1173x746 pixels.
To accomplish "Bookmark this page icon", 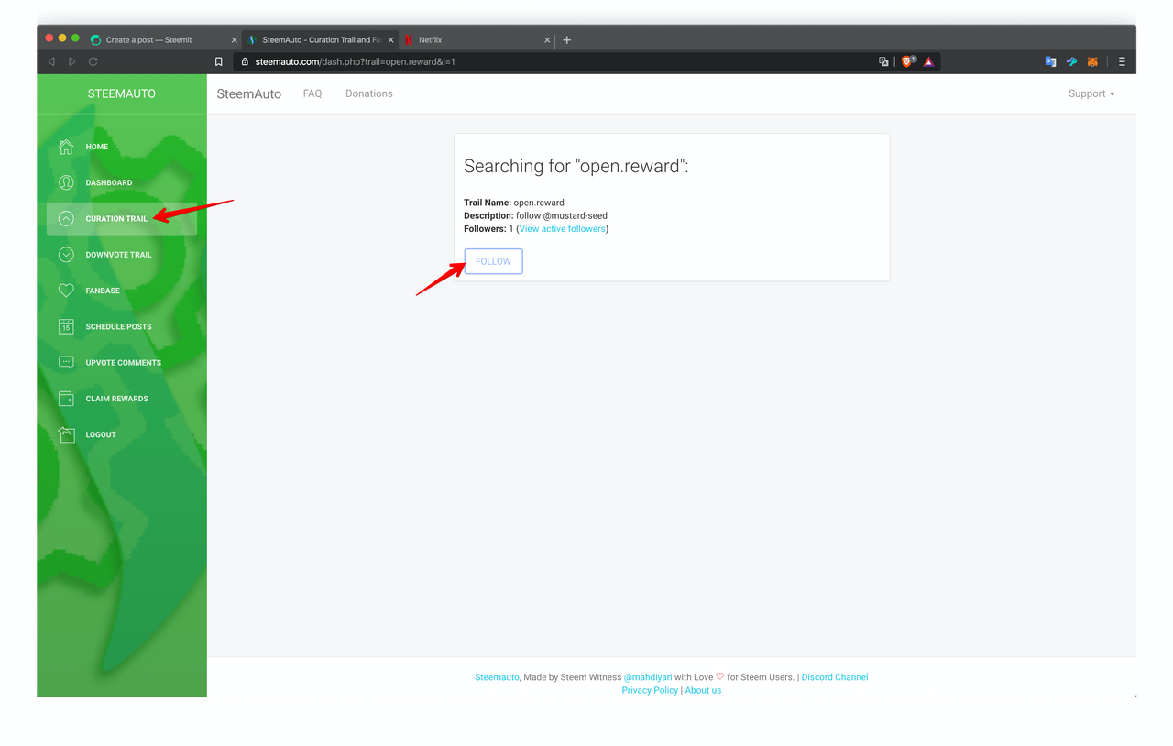I will pos(218,61).
